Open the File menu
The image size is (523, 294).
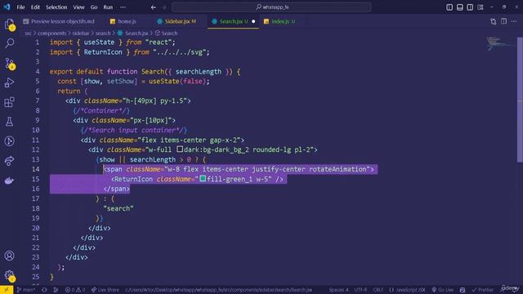pos(20,7)
